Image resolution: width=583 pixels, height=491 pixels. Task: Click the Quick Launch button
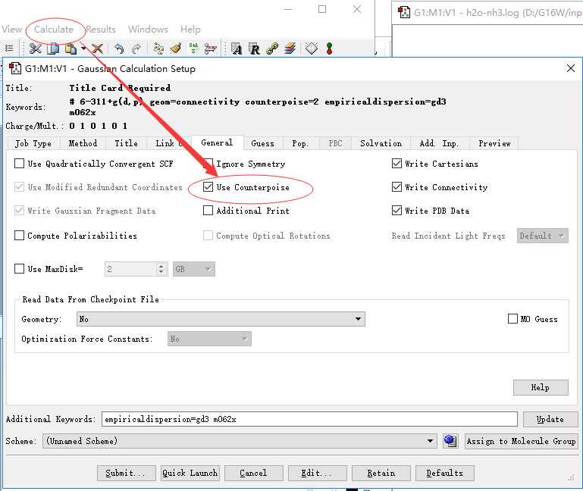[x=190, y=473]
